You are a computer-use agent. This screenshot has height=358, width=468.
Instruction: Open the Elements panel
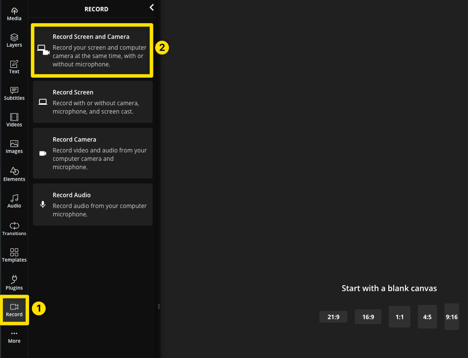point(14,174)
